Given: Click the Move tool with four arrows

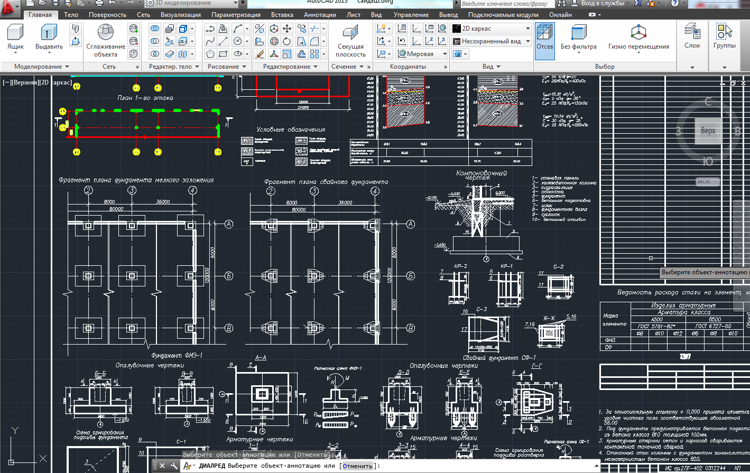Looking at the screenshot, I should point(287,29).
